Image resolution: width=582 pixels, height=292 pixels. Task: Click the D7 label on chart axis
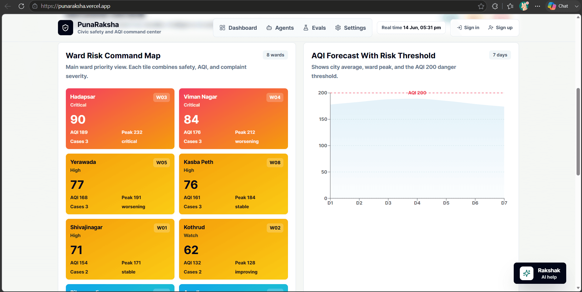point(504,203)
